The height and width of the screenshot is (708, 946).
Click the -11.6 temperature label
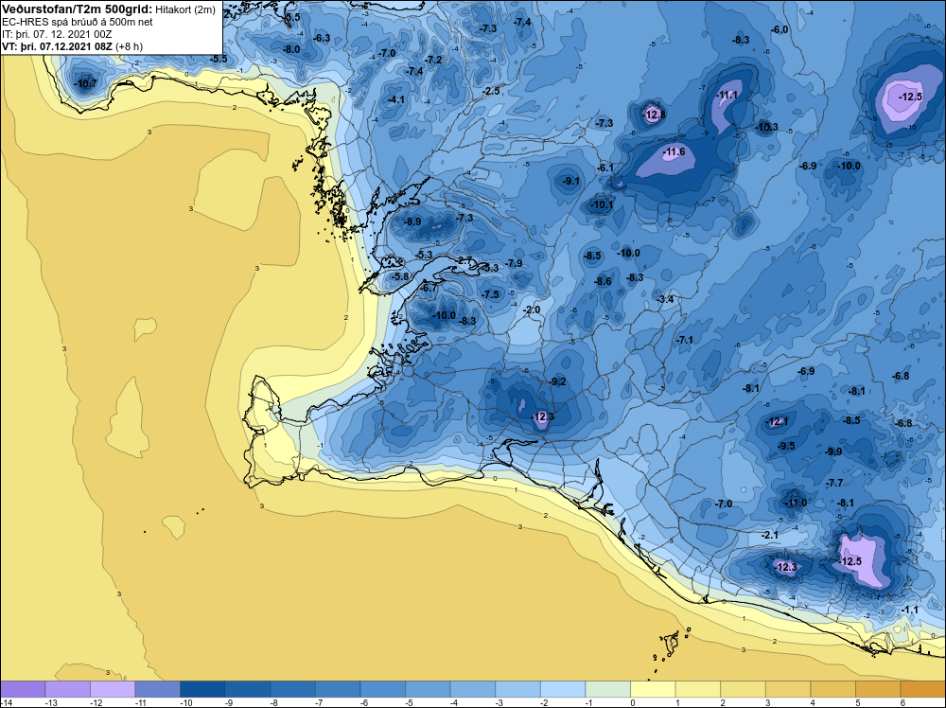[674, 151]
